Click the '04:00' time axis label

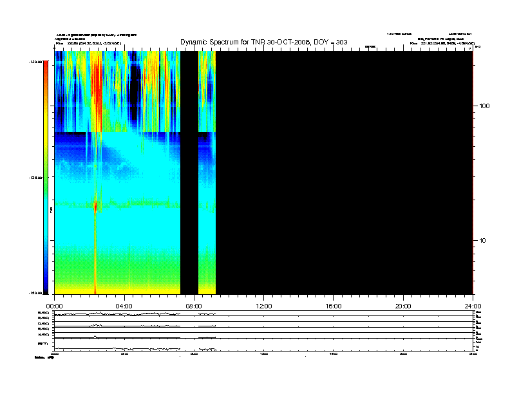point(124,306)
